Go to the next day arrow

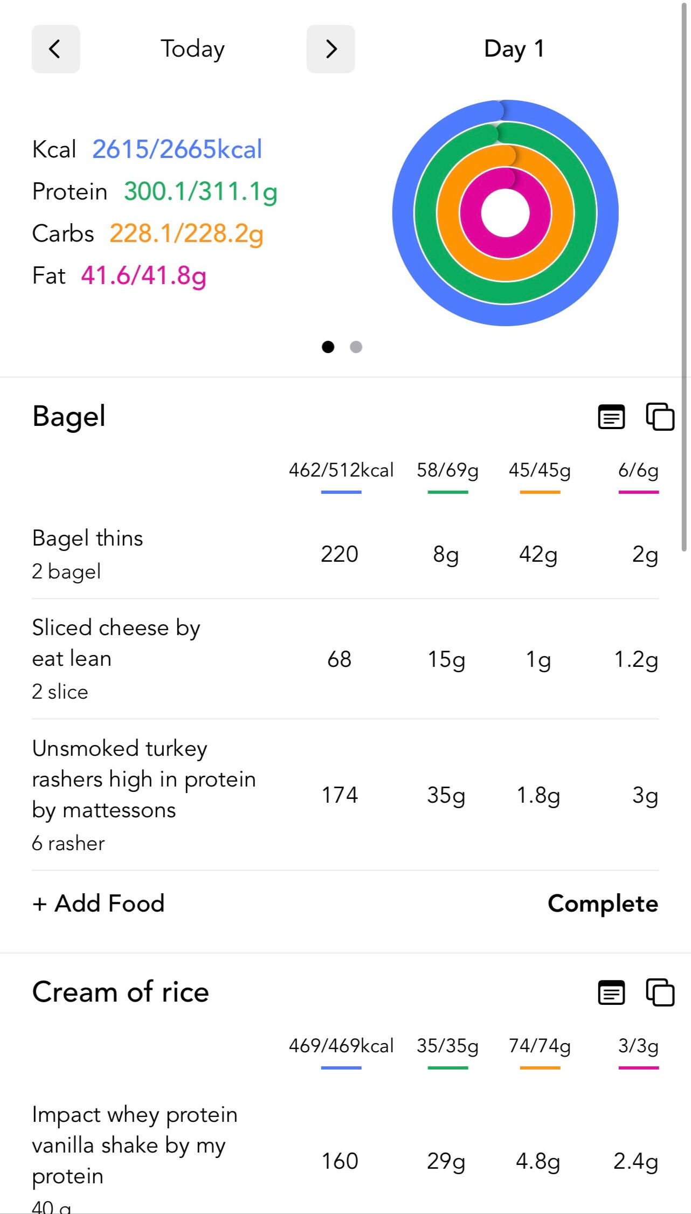coord(330,49)
